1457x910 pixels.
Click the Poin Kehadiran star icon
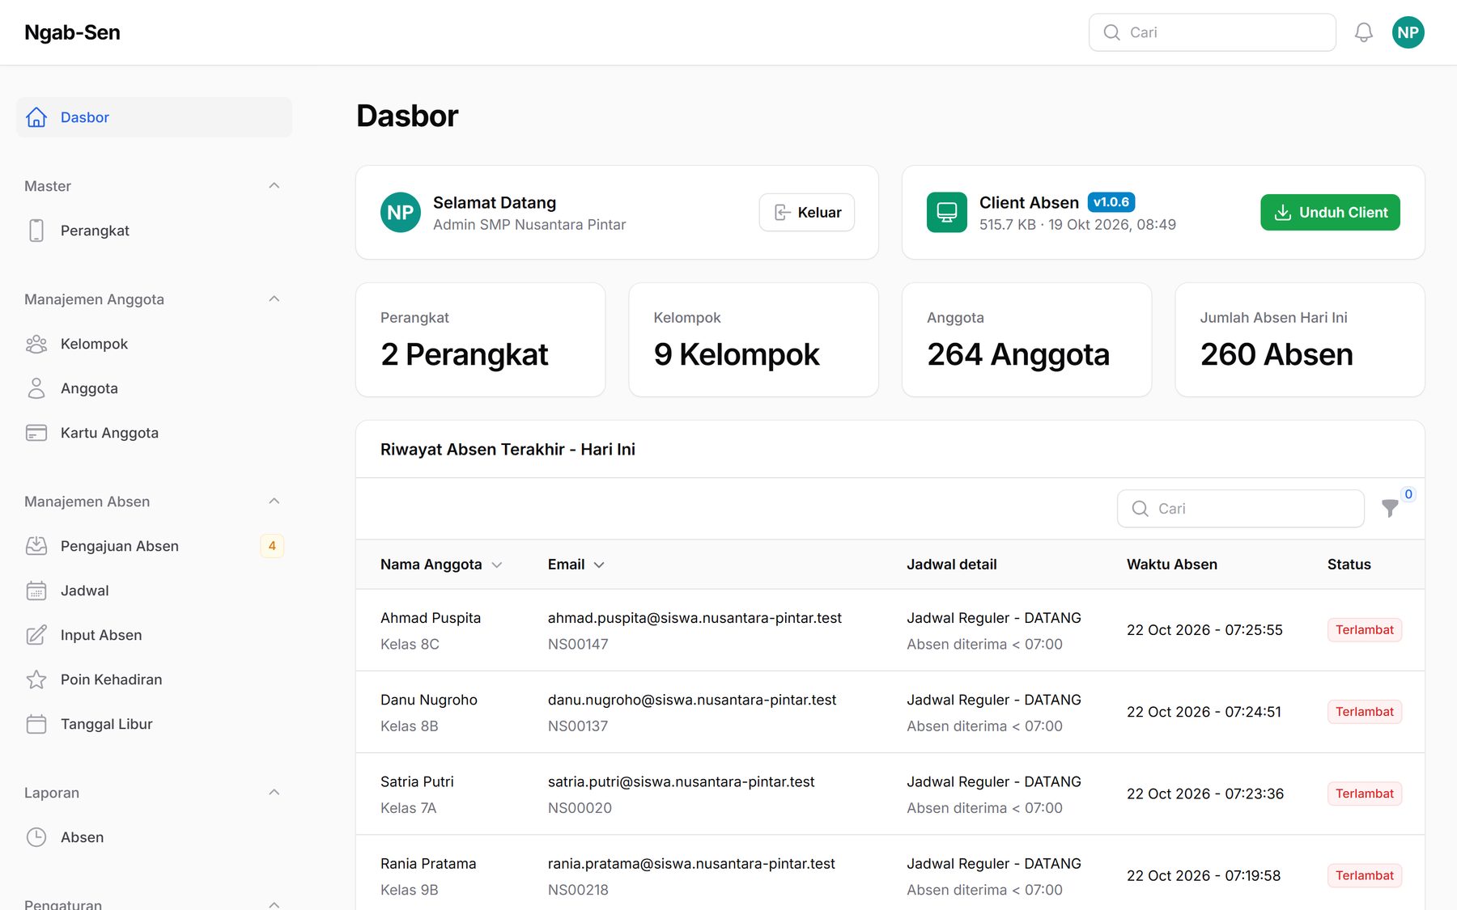tap(36, 679)
